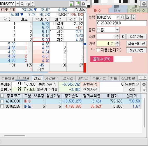
Task: Increase 가격 4.70 with its up arrow
Action: point(117,42)
